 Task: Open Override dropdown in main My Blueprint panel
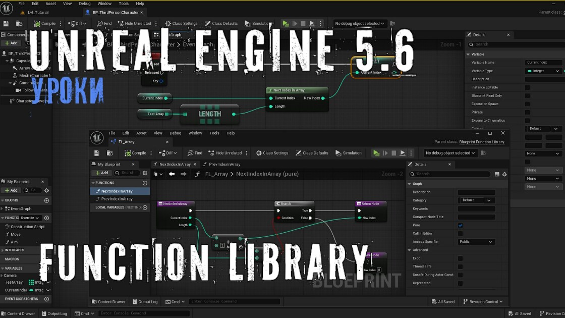click(30, 218)
